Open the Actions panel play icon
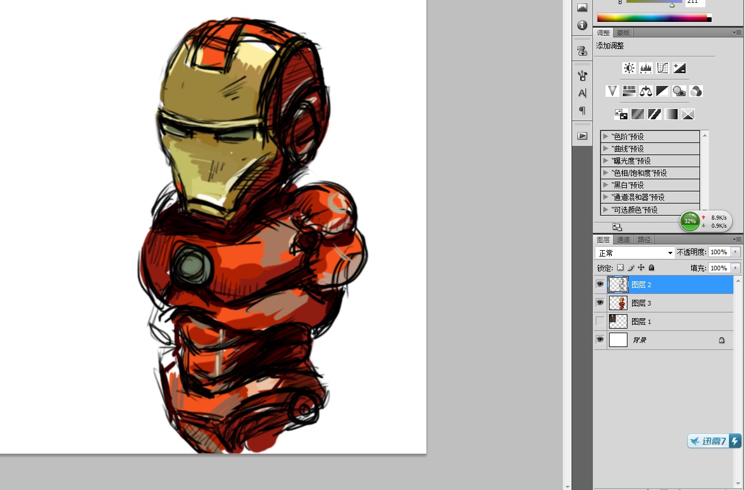The height and width of the screenshot is (490, 745). click(x=582, y=136)
